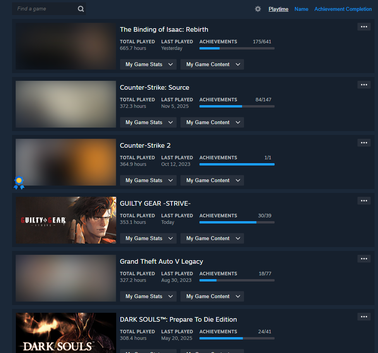Expand My Game Stats for Counter-Strike: Source
This screenshot has height=353, width=378.
(148, 123)
